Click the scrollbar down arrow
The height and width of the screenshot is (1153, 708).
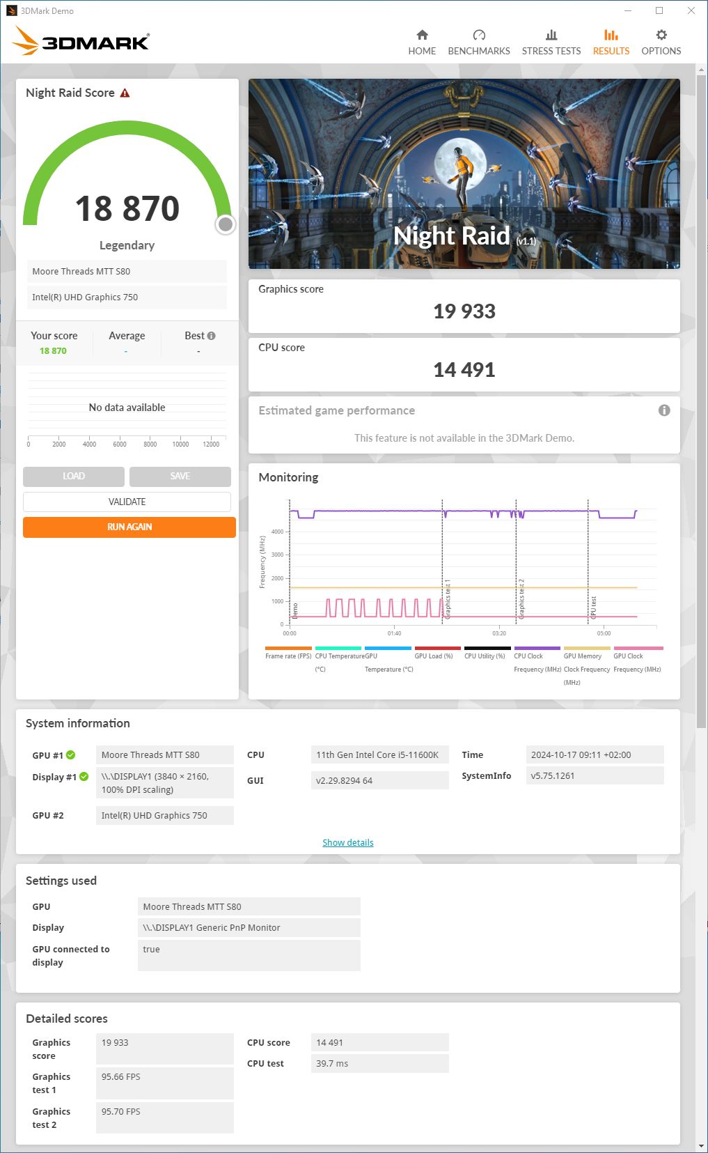click(701, 1146)
